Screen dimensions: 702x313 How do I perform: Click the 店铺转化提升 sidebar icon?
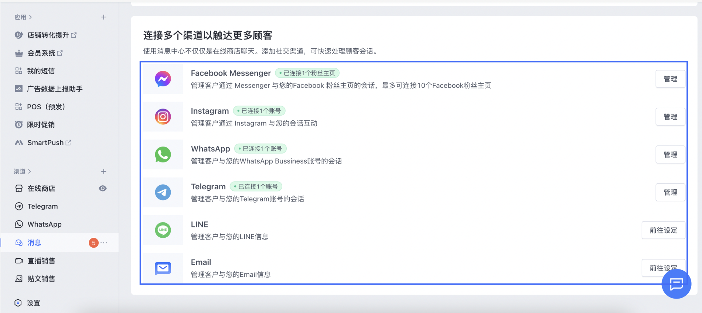19,35
